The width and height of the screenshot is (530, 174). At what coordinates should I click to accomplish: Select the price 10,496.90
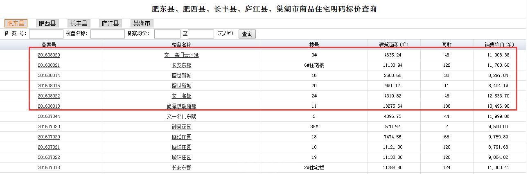498,106
